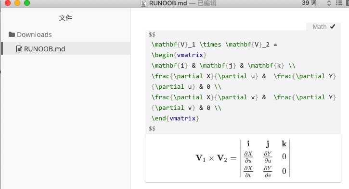Place cursor on the \end{vmatrix} line
The height and width of the screenshot is (189, 349).
click(x=175, y=118)
